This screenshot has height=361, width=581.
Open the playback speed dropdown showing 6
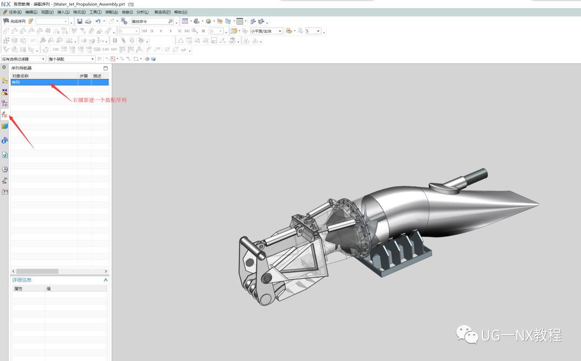tap(217, 31)
